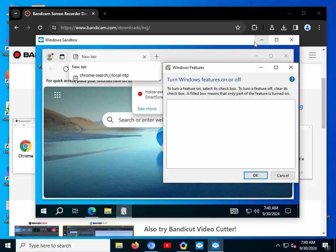Open Edge apps grid launcher
The height and width of the screenshot is (252, 336).
(57, 95)
